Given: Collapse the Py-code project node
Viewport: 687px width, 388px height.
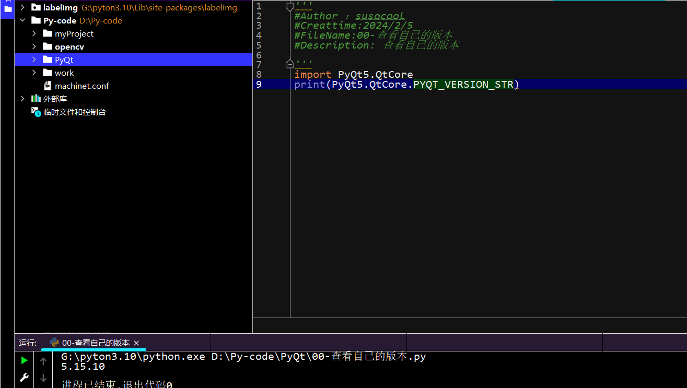Looking at the screenshot, I should point(22,20).
